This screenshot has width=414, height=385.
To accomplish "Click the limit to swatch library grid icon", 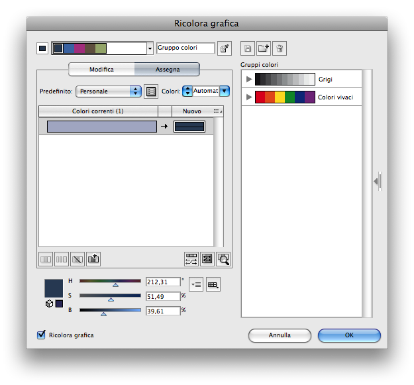I will pyautogui.click(x=213, y=284).
